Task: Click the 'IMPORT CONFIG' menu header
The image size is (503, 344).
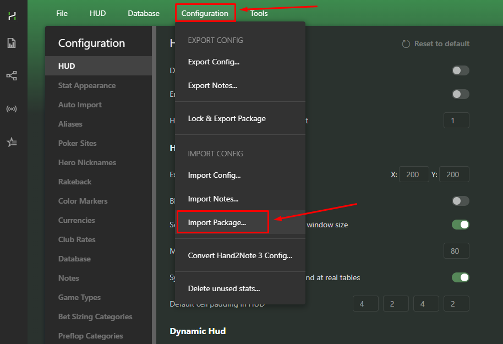Action: coord(215,154)
